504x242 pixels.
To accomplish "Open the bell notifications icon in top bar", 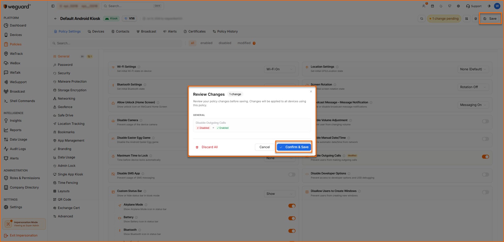I will pyautogui.click(x=450, y=6).
